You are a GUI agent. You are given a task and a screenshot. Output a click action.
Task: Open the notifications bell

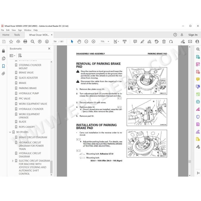(182, 35)
